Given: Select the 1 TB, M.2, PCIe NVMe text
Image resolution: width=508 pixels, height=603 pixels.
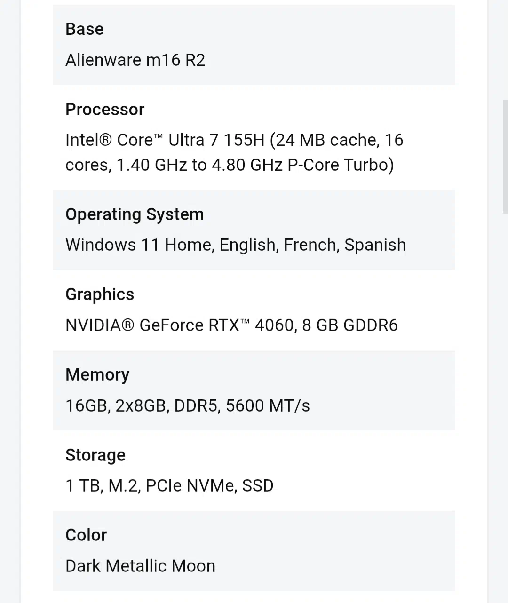Looking at the screenshot, I should tap(151, 486).
